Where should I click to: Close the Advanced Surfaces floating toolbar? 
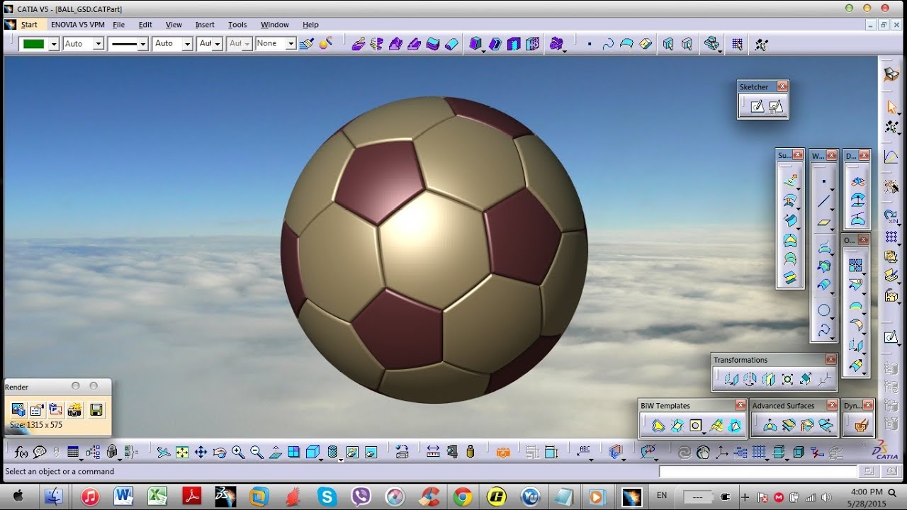click(830, 405)
